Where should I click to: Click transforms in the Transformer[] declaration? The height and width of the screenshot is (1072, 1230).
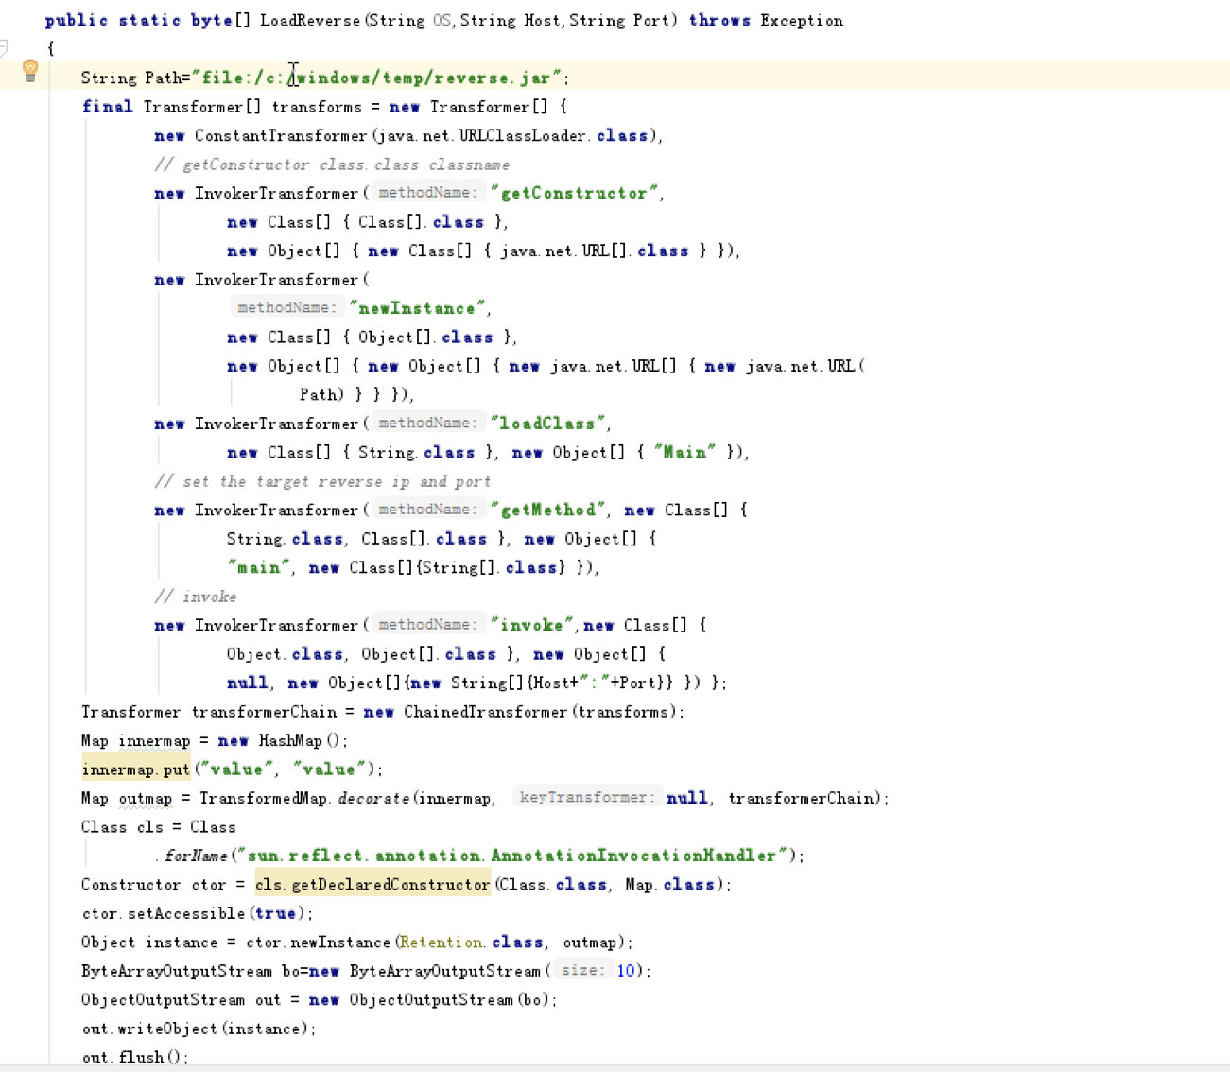(317, 107)
